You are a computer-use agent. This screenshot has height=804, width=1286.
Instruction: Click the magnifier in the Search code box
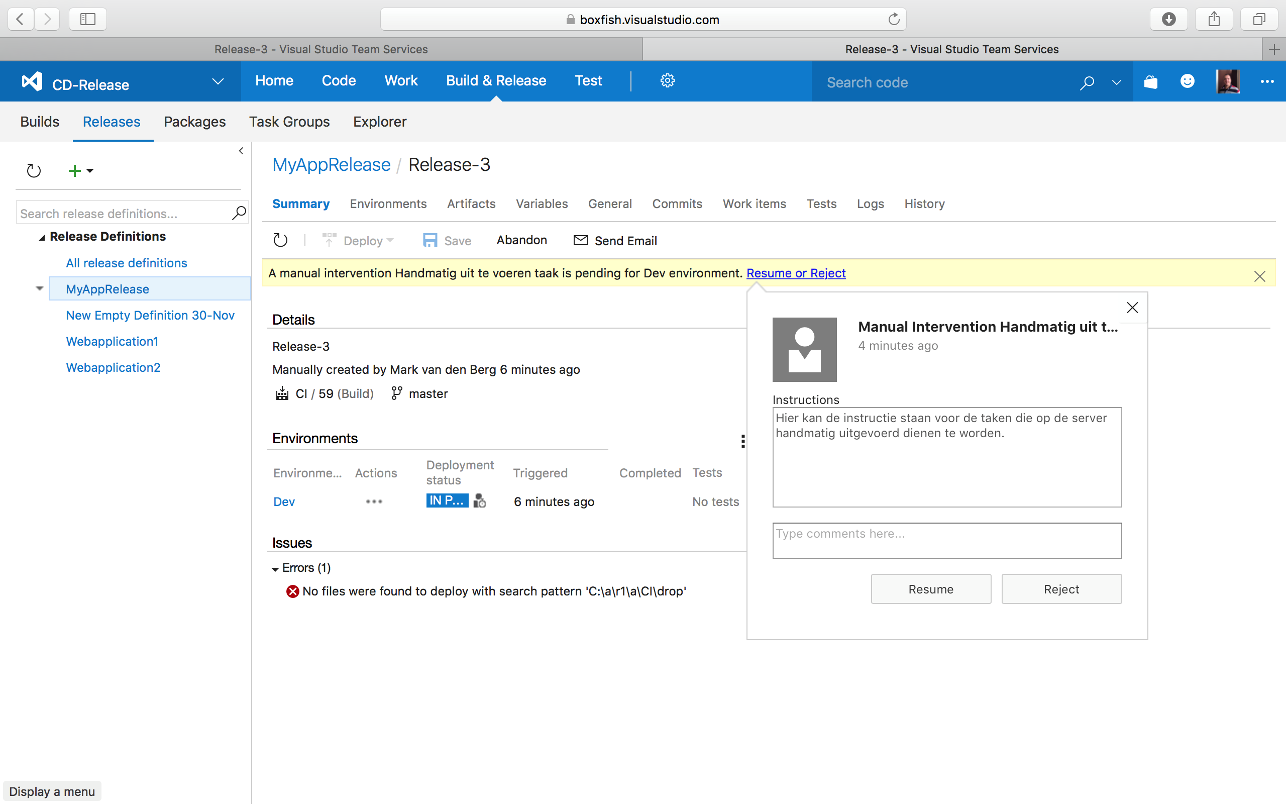point(1087,82)
